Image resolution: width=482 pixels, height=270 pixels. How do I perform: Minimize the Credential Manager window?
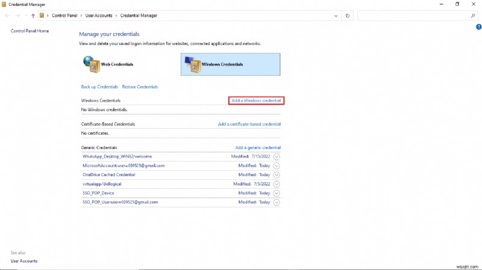442,4
